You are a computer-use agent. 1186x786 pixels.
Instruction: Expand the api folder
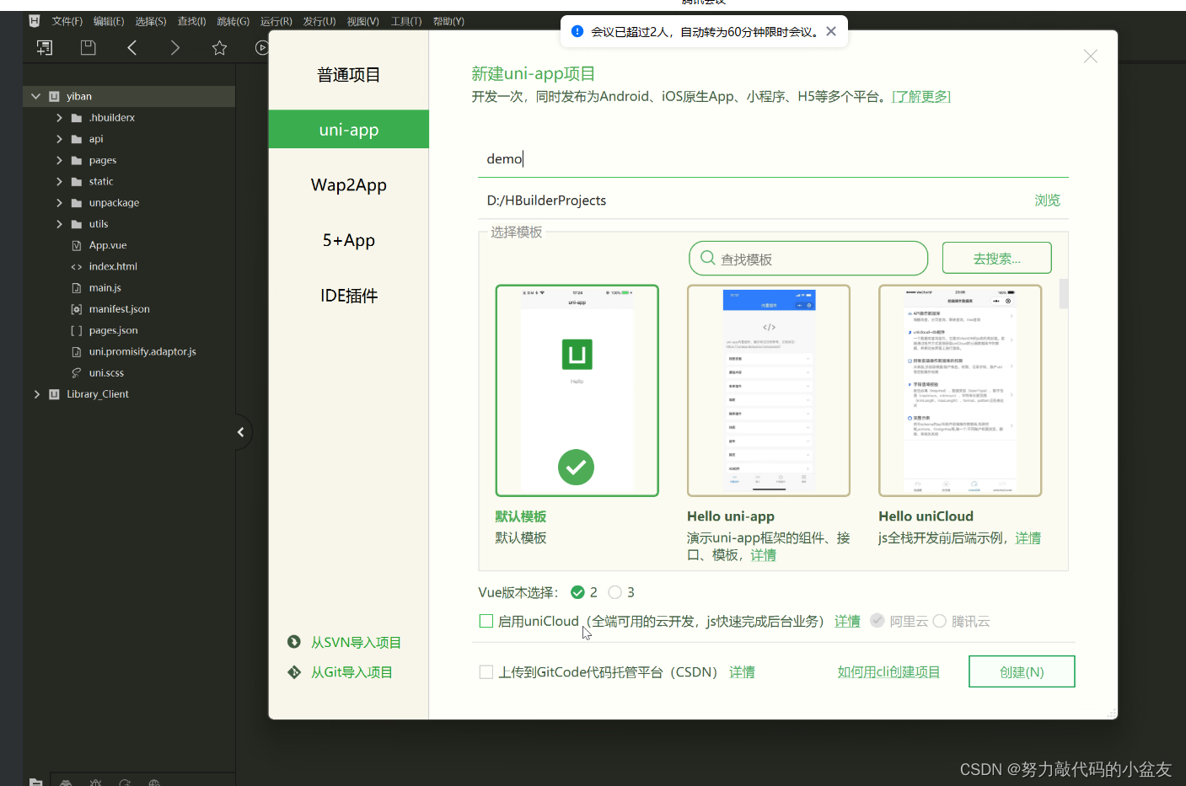[59, 139]
